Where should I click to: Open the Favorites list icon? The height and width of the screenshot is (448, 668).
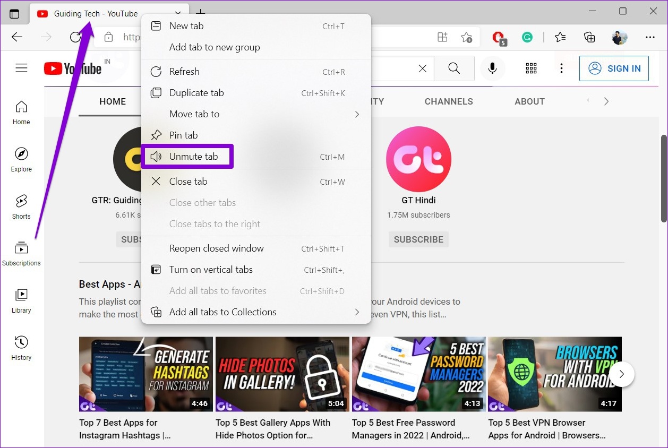point(560,37)
